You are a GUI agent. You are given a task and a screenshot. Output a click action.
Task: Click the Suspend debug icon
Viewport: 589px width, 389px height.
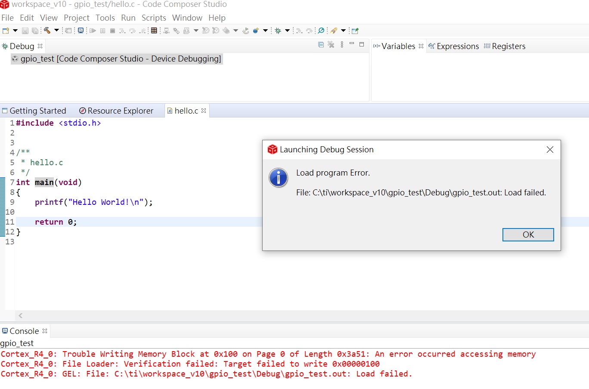(102, 31)
